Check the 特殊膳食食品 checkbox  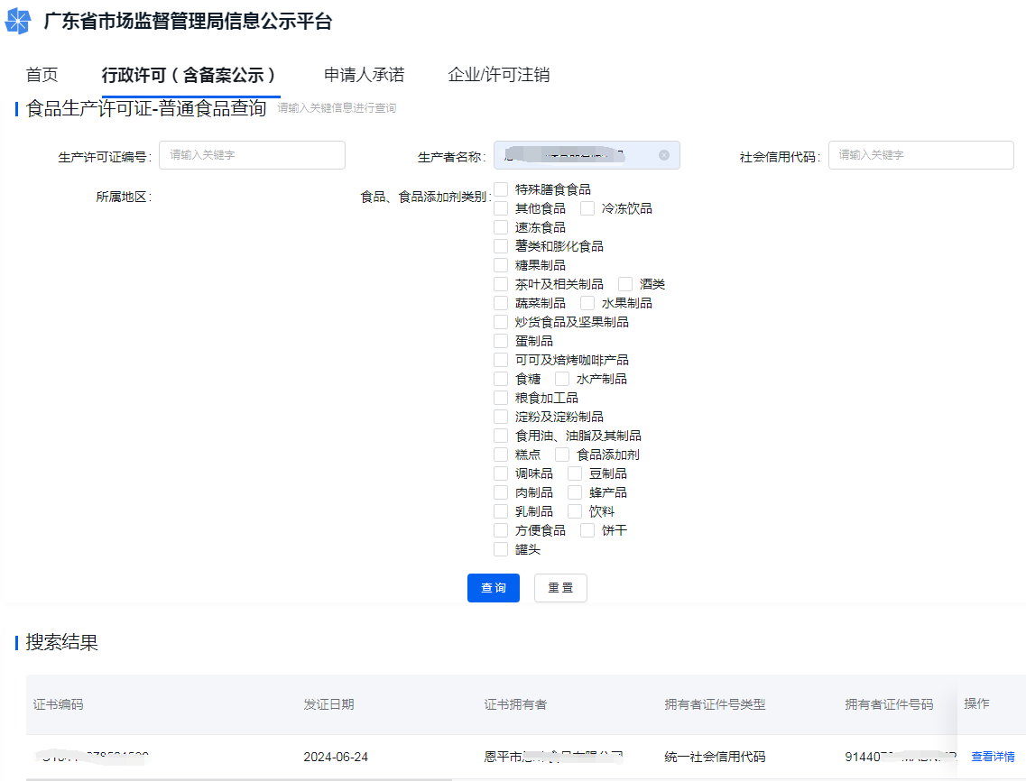click(x=501, y=189)
